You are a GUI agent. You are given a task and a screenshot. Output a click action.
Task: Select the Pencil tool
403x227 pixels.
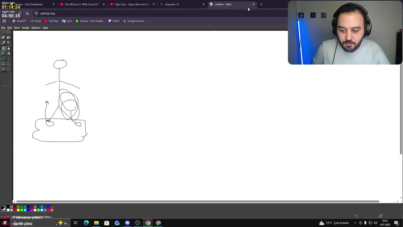3,48
